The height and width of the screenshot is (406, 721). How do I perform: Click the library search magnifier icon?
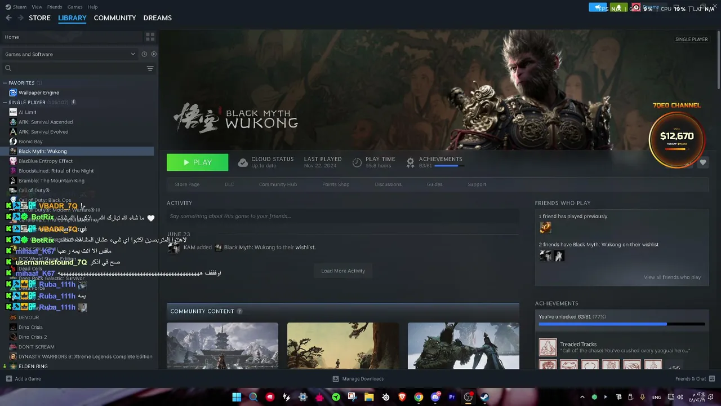[8, 68]
